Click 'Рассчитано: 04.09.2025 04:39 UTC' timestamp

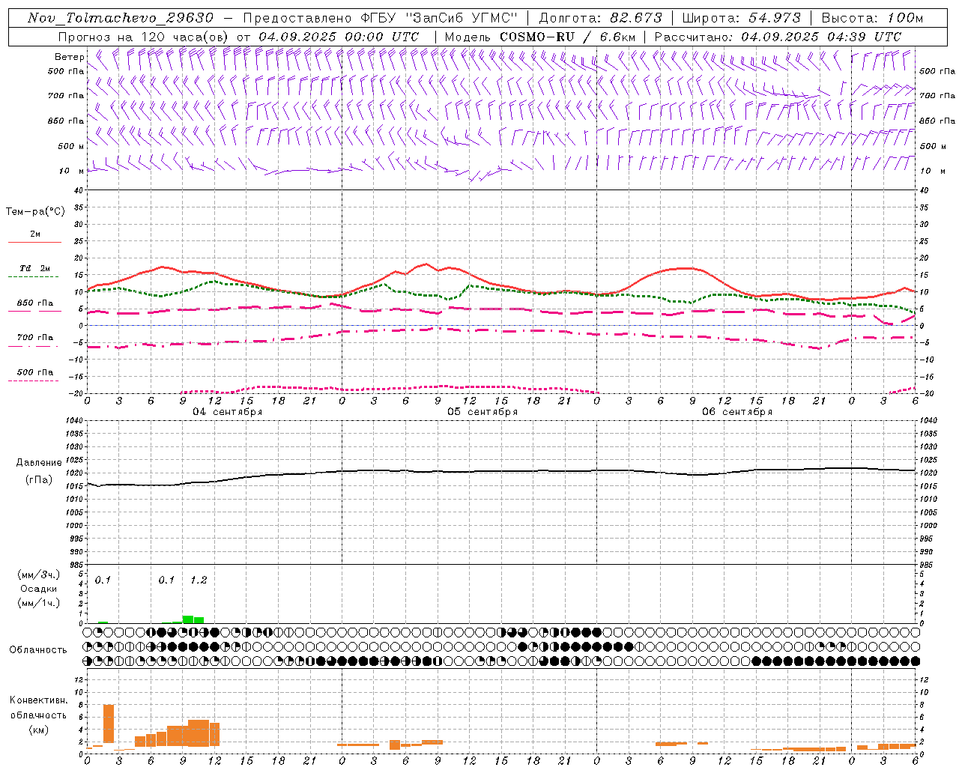[778, 37]
